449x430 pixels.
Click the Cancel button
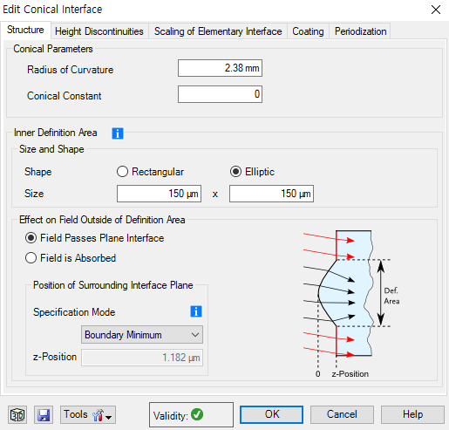(342, 414)
